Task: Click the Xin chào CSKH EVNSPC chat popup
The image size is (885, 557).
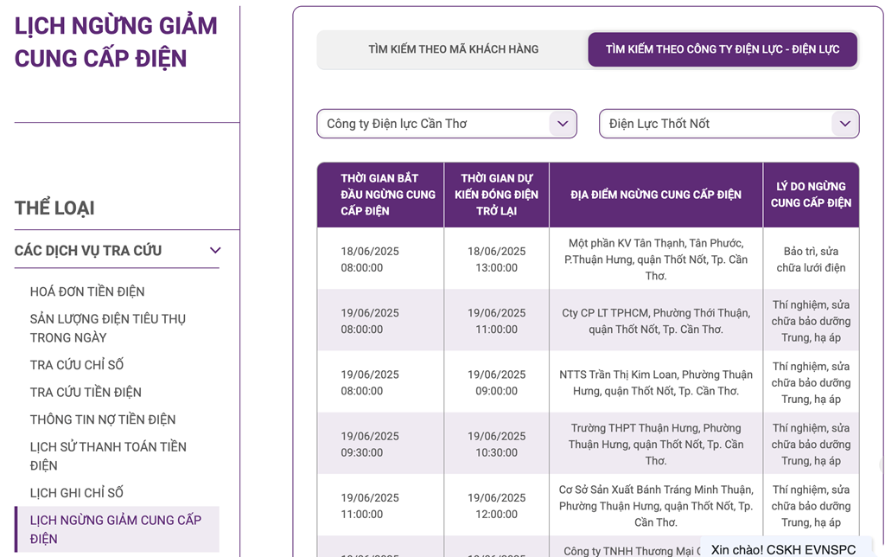Action: click(x=783, y=549)
